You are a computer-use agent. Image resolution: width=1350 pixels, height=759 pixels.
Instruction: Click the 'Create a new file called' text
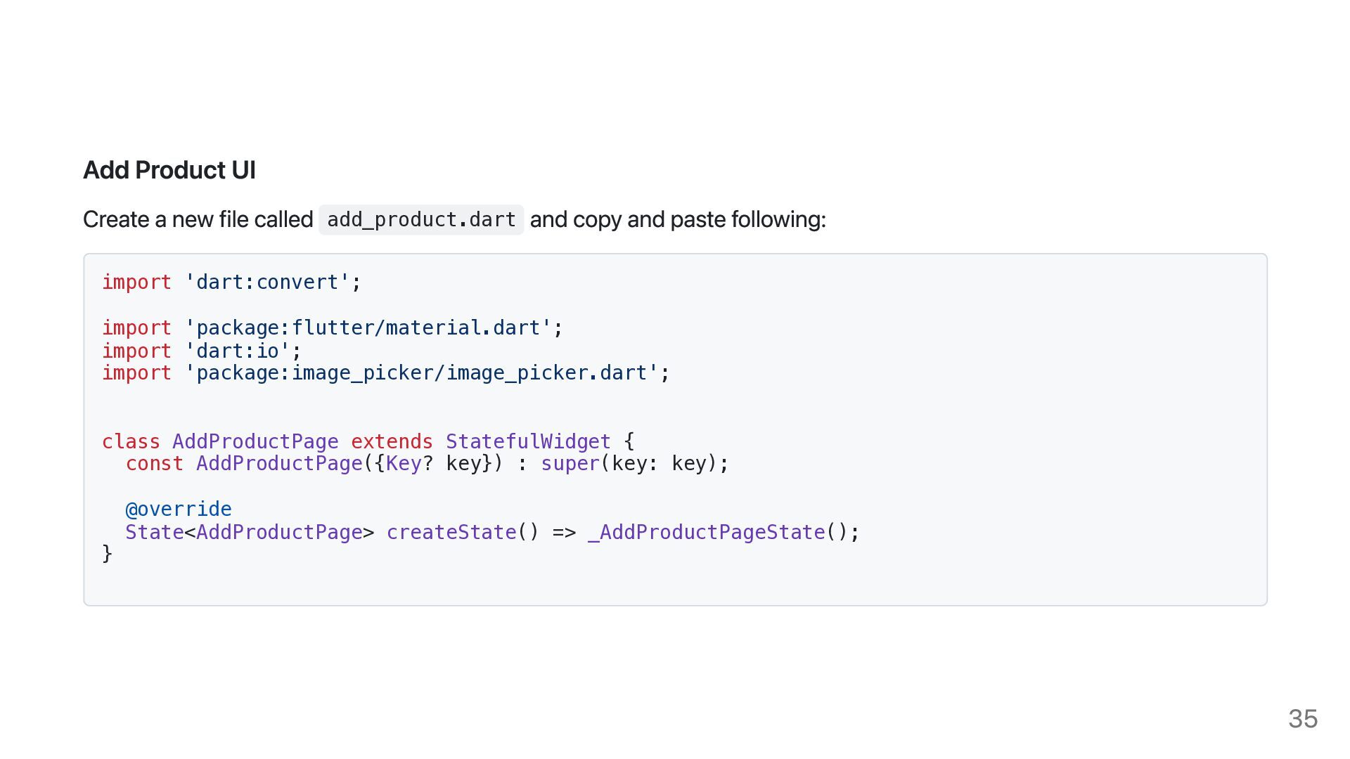(x=198, y=219)
